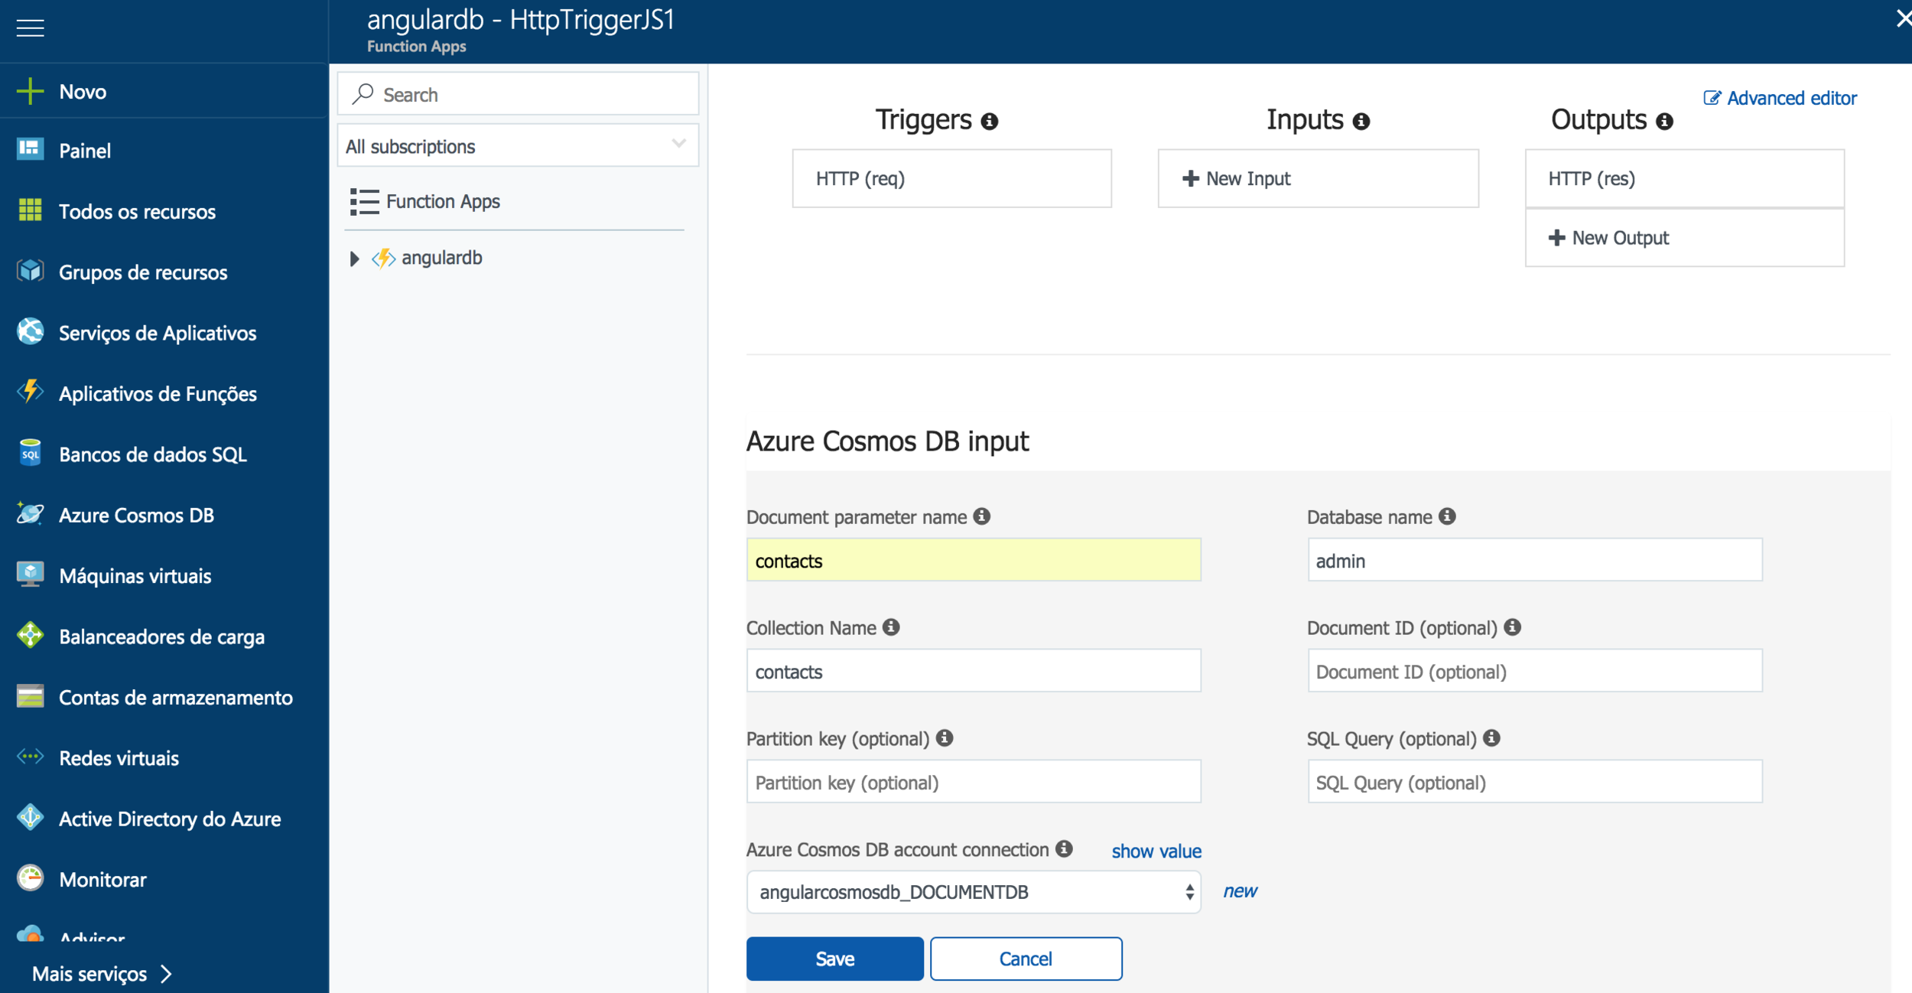This screenshot has width=1912, height=993.
Task: Select Bancos de dados SQL icon
Action: (30, 454)
